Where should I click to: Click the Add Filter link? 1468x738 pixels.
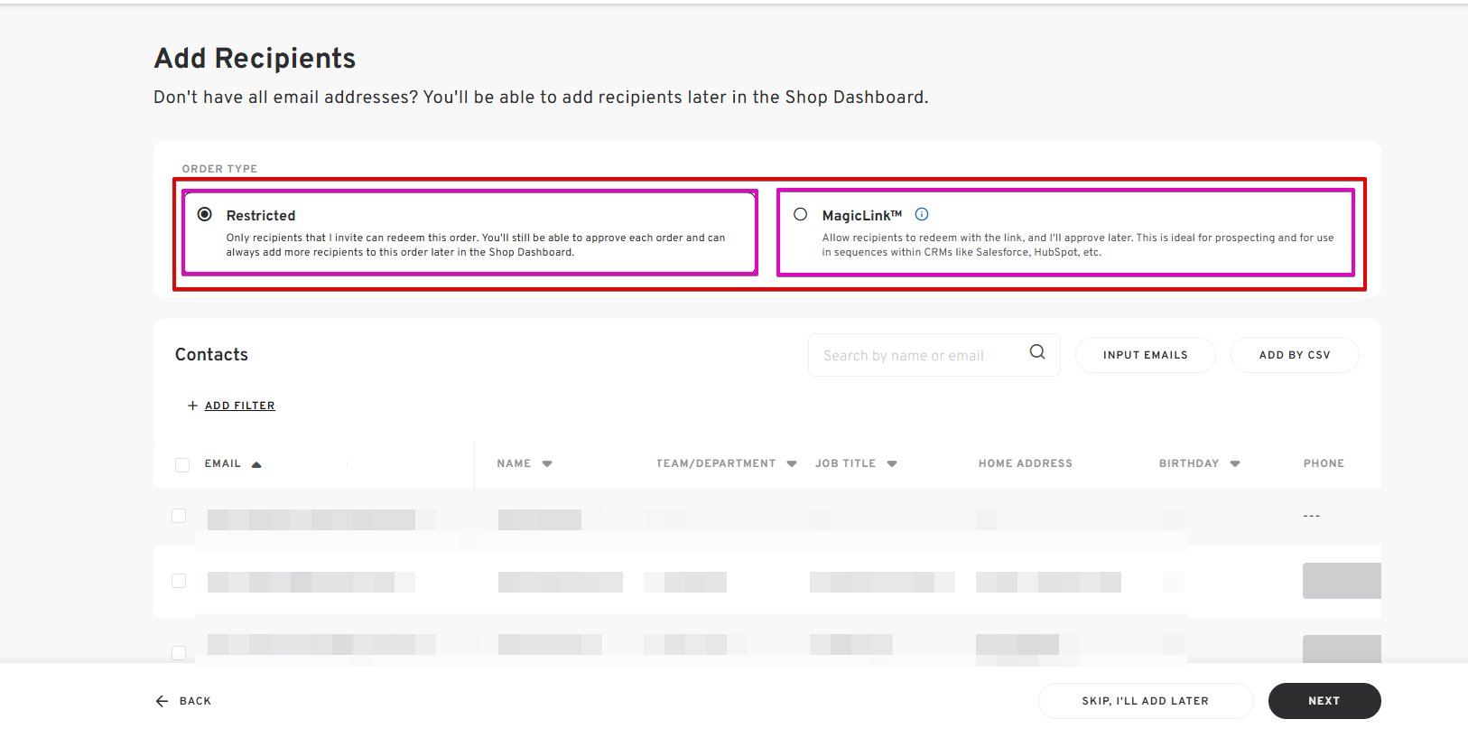coord(239,406)
